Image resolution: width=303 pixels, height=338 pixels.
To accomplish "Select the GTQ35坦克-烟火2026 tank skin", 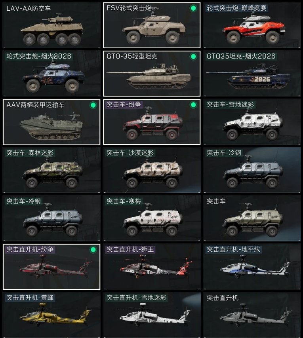I will click(x=252, y=73).
